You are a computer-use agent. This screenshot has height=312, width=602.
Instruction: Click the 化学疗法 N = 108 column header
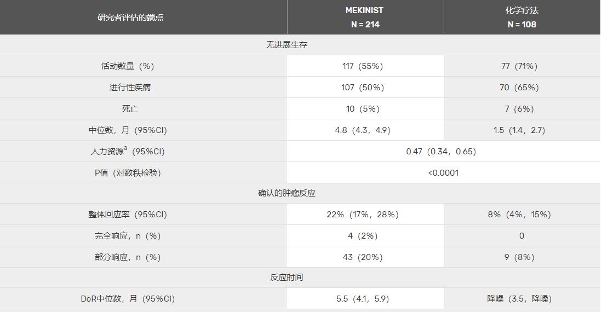tap(522, 18)
